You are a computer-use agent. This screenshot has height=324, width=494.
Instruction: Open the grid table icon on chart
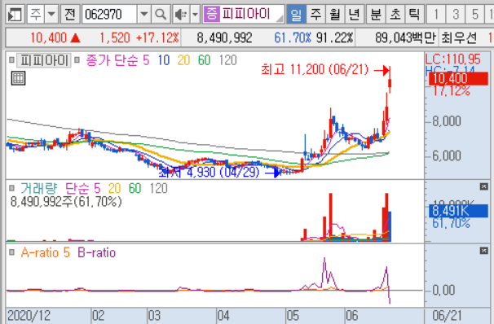[x=18, y=78]
